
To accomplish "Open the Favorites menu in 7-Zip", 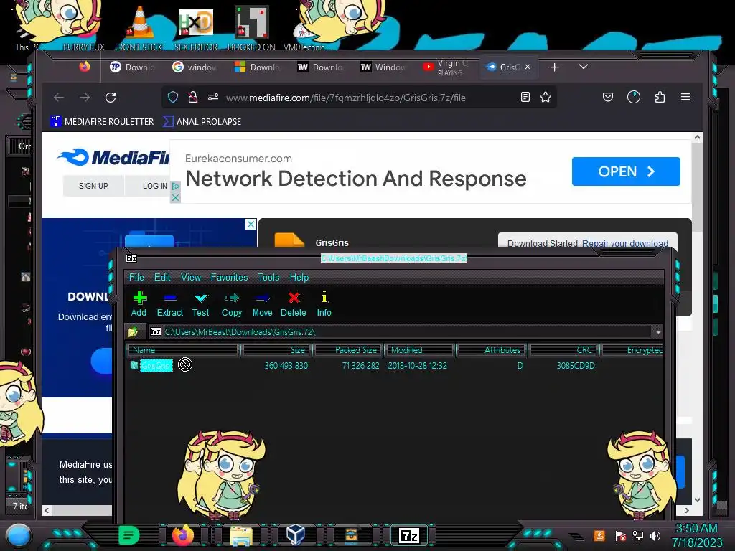I will (229, 278).
